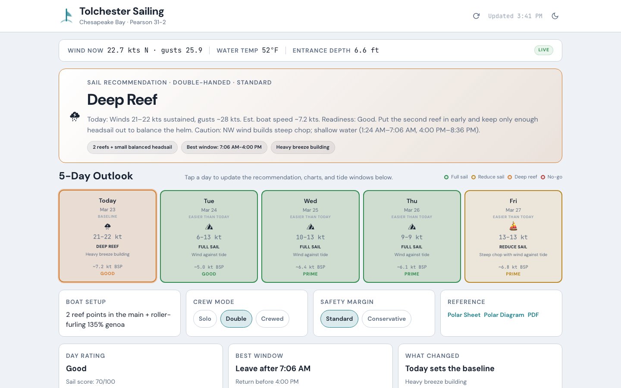
Task: View the Polar Diagram
Action: click(x=504, y=315)
